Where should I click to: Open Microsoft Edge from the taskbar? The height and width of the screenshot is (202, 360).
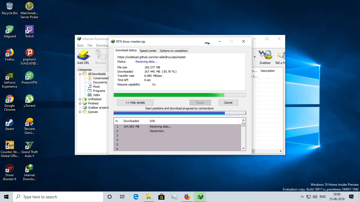[x=136, y=197]
